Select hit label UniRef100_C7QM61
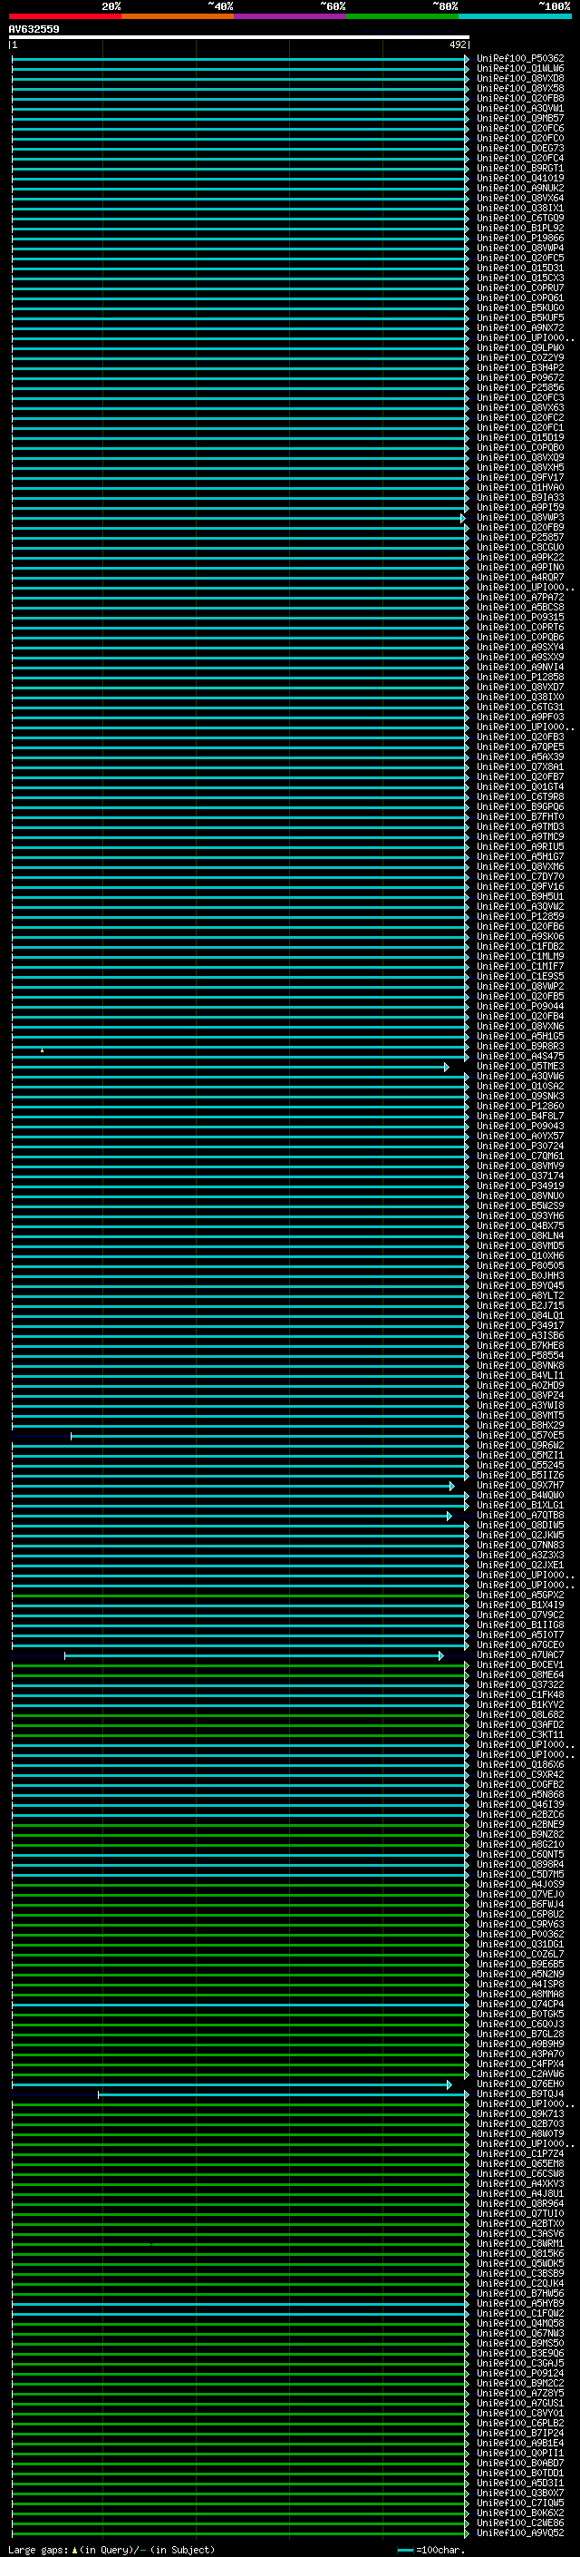The width and height of the screenshot is (580, 2557). pyautogui.click(x=520, y=1156)
